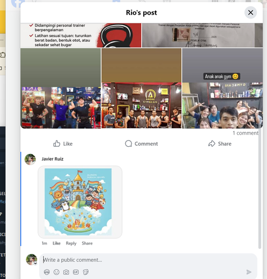The width and height of the screenshot is (267, 279).
Task: Open the '1 comment' count link
Action: click(245, 133)
